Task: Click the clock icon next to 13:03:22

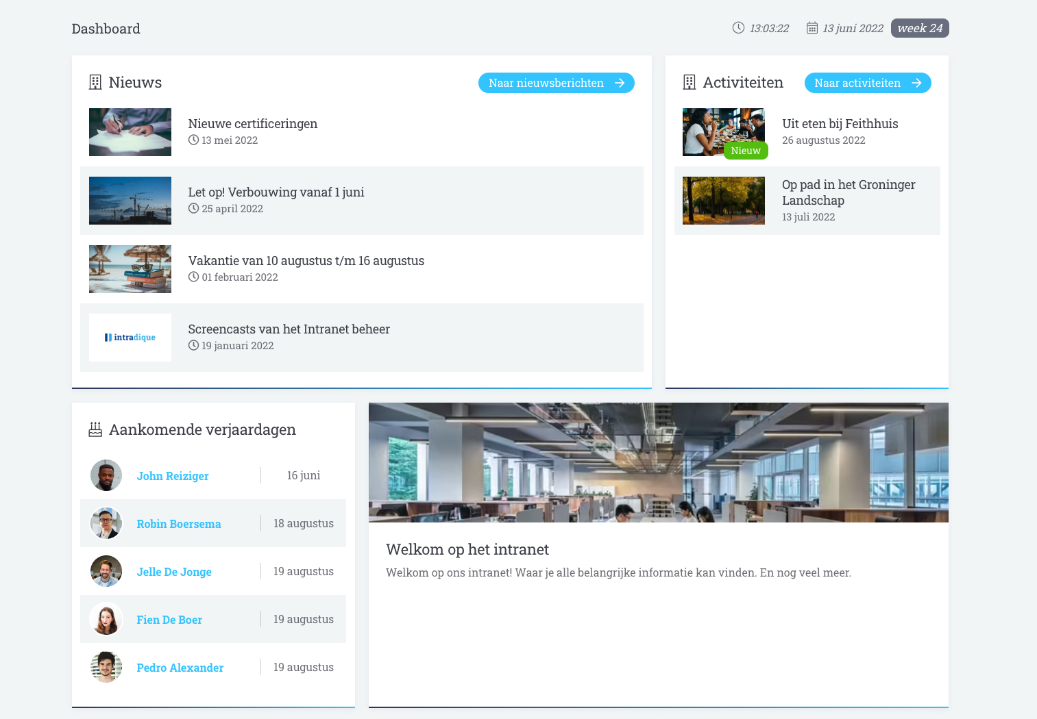Action: pos(738,28)
